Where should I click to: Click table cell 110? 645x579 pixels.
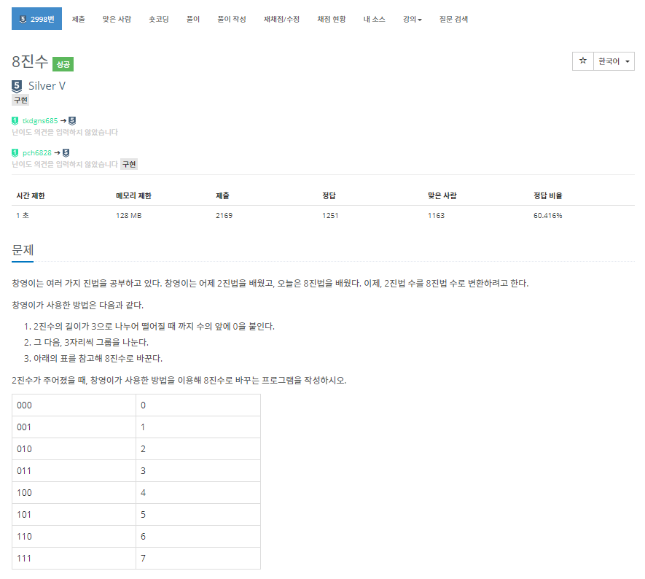point(74,536)
